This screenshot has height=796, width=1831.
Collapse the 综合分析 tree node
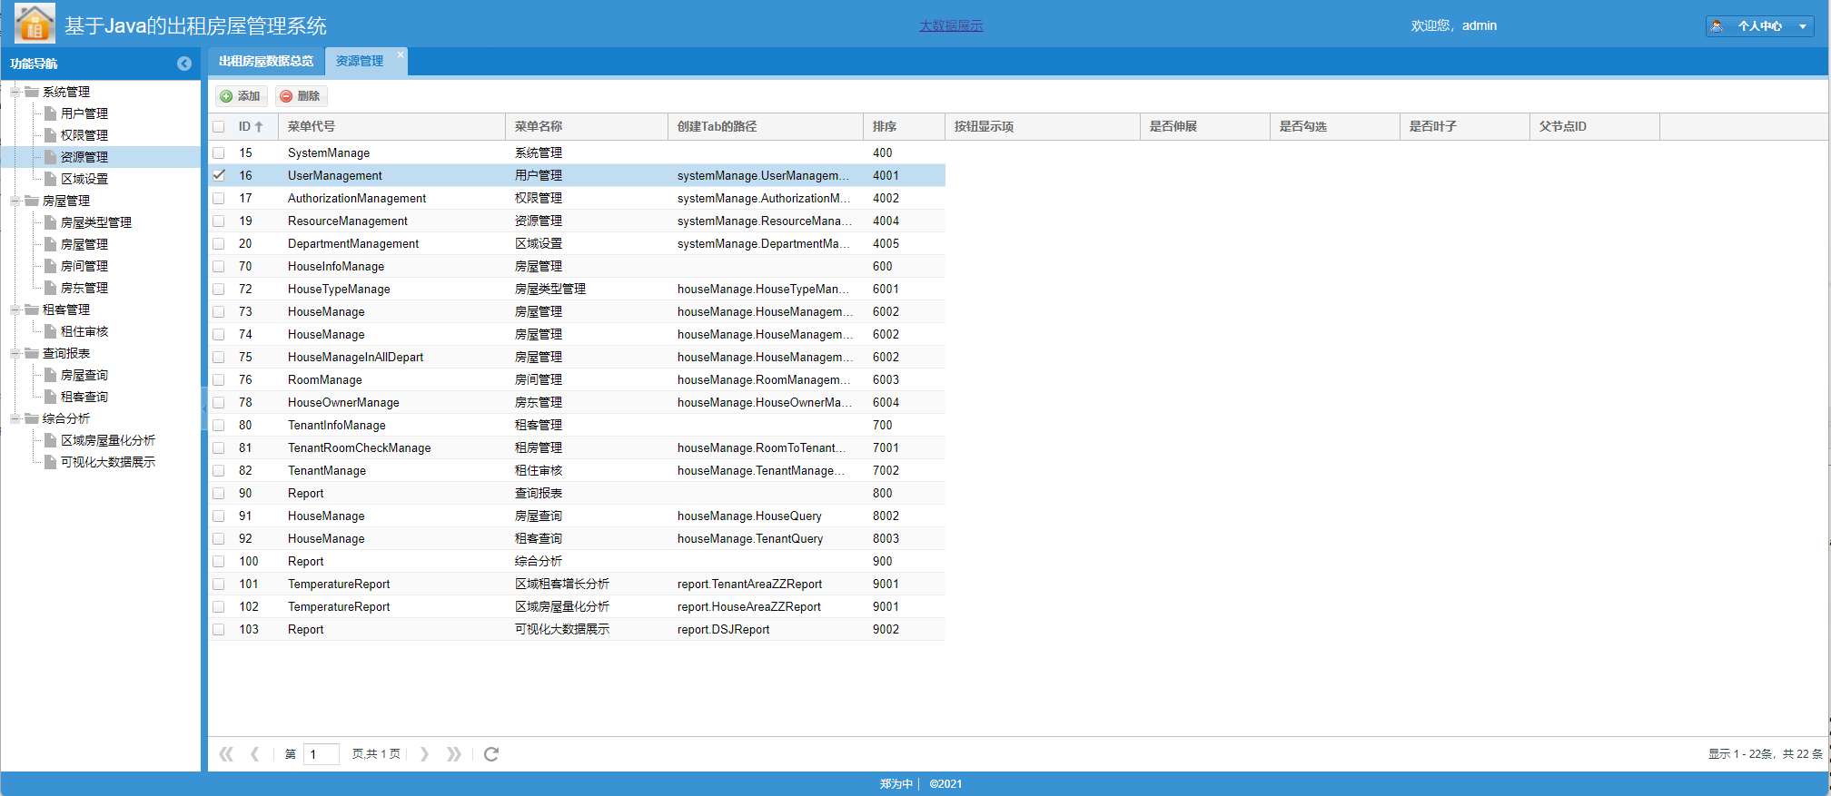[x=15, y=418]
